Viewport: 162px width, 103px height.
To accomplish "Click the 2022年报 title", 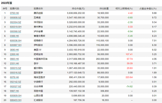I will 7,3.
